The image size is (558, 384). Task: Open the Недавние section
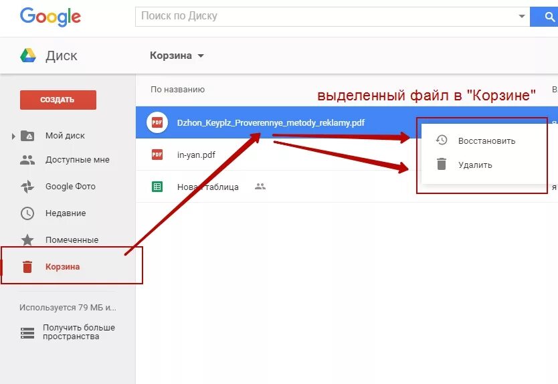tap(66, 213)
